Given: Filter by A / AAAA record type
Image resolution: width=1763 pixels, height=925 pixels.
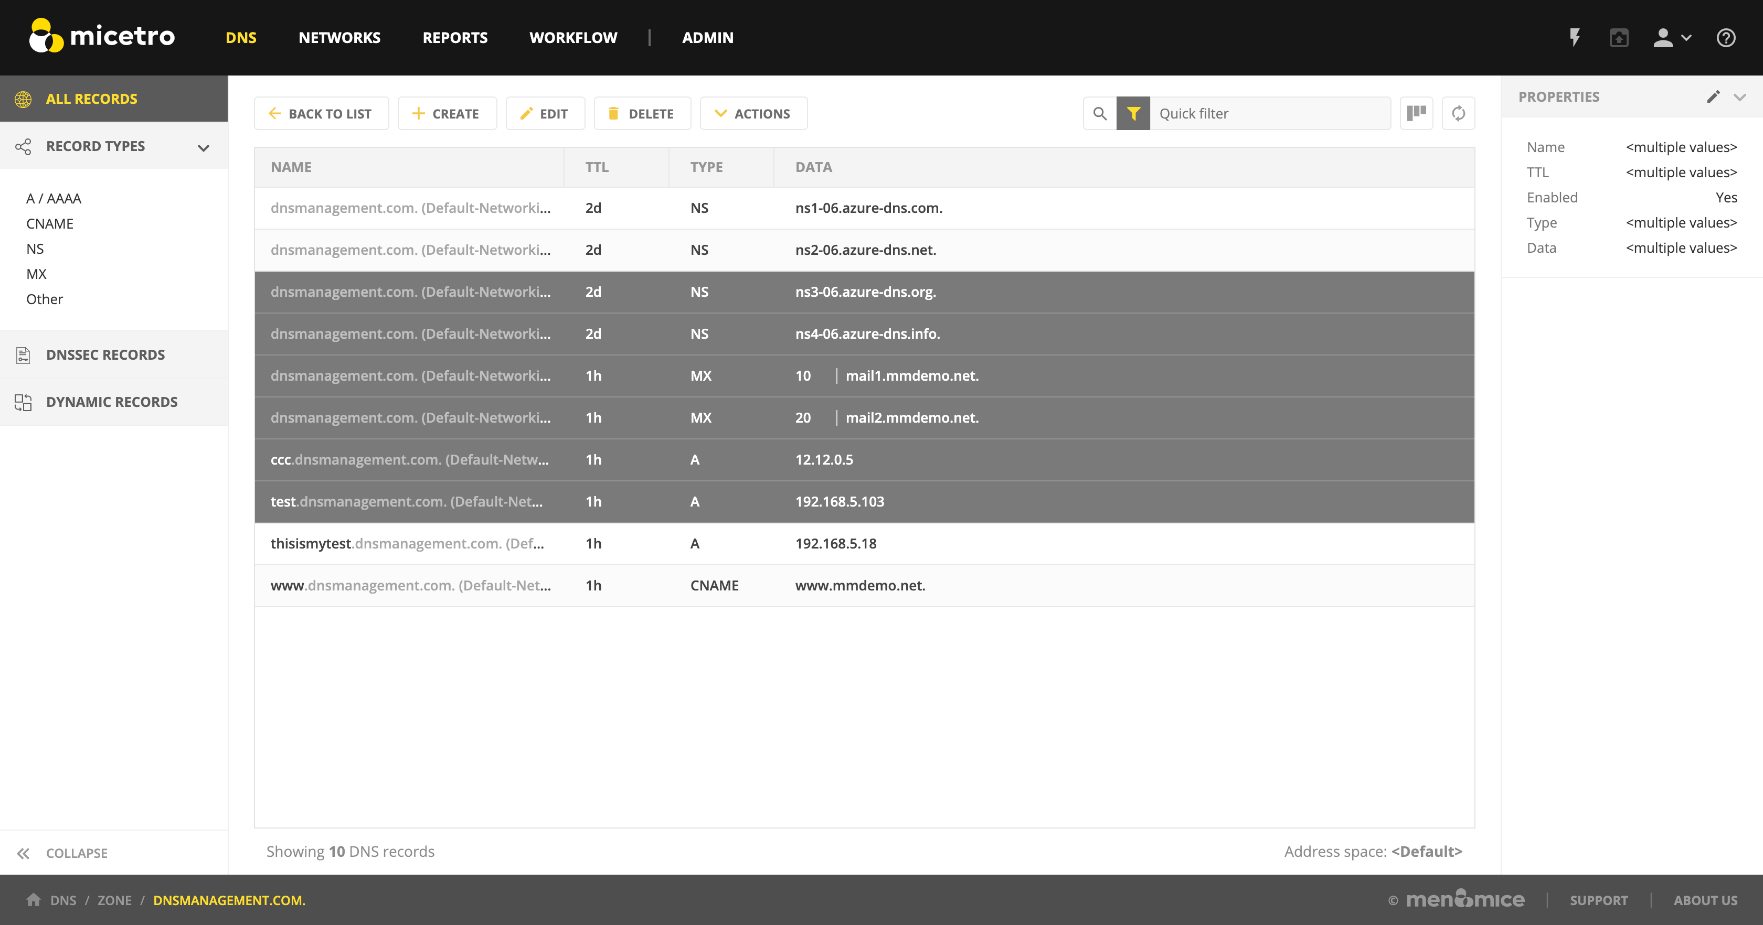Looking at the screenshot, I should (x=54, y=198).
